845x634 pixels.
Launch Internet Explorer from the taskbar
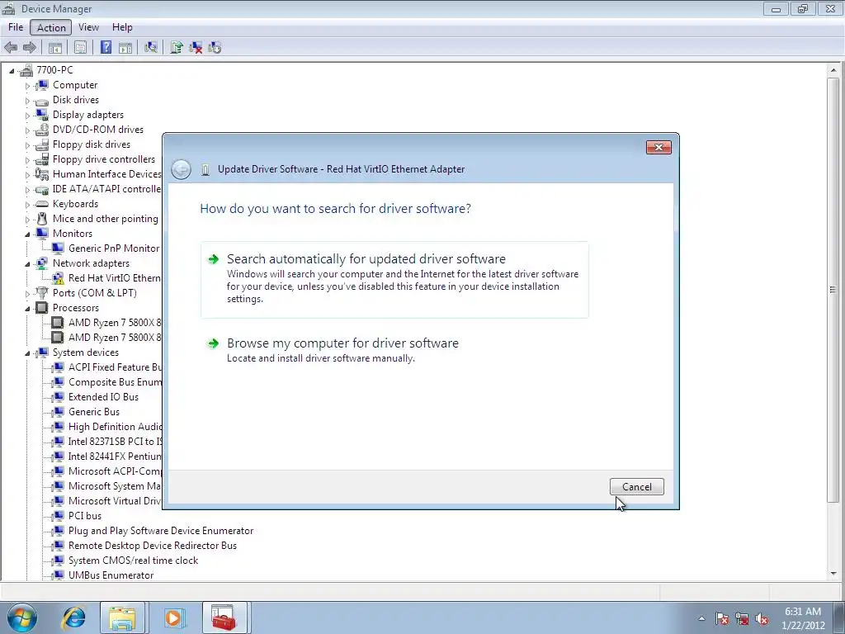click(73, 617)
